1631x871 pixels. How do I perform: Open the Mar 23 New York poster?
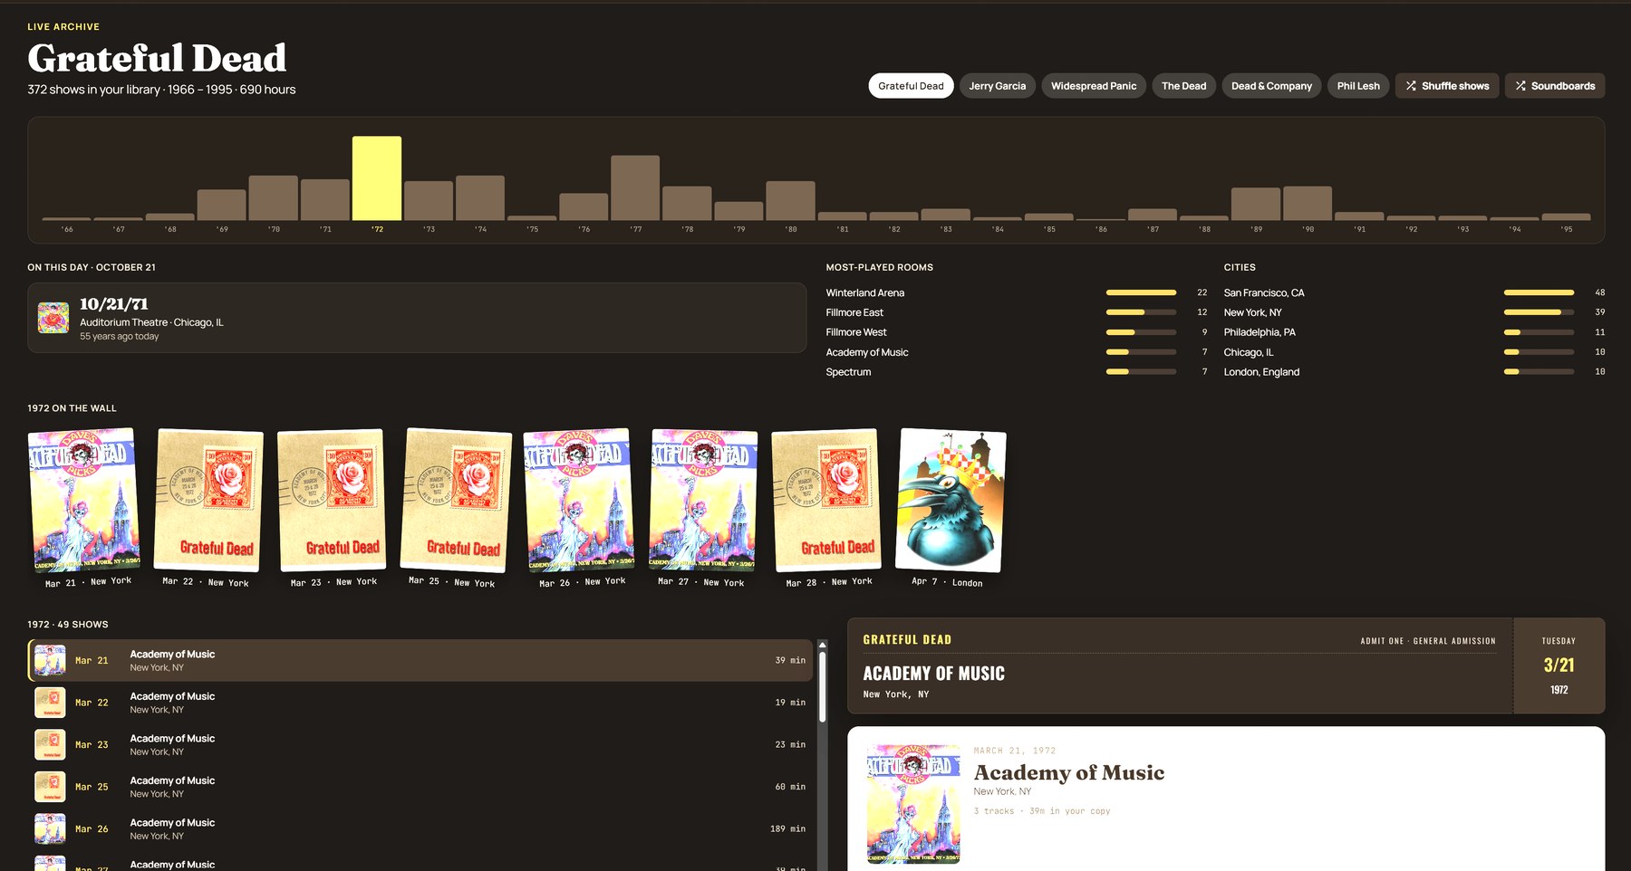(x=332, y=501)
